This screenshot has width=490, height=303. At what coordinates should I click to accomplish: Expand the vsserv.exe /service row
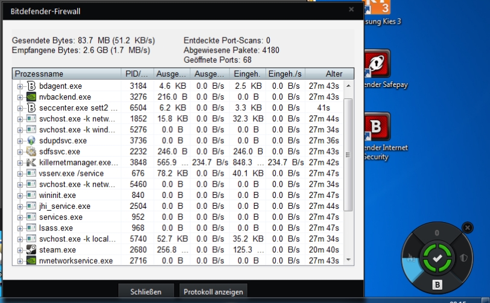20,174
